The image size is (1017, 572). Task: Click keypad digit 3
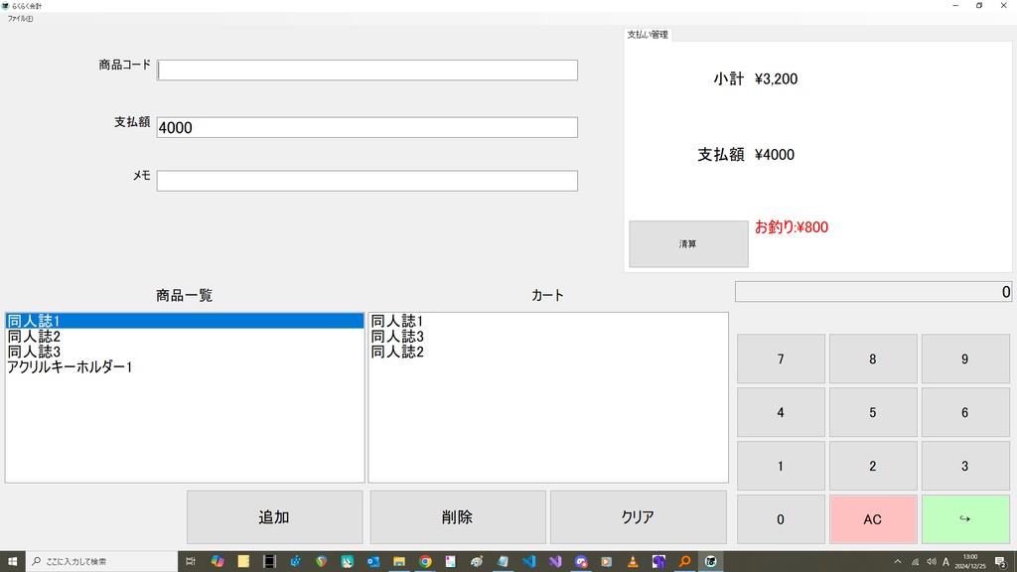(965, 466)
